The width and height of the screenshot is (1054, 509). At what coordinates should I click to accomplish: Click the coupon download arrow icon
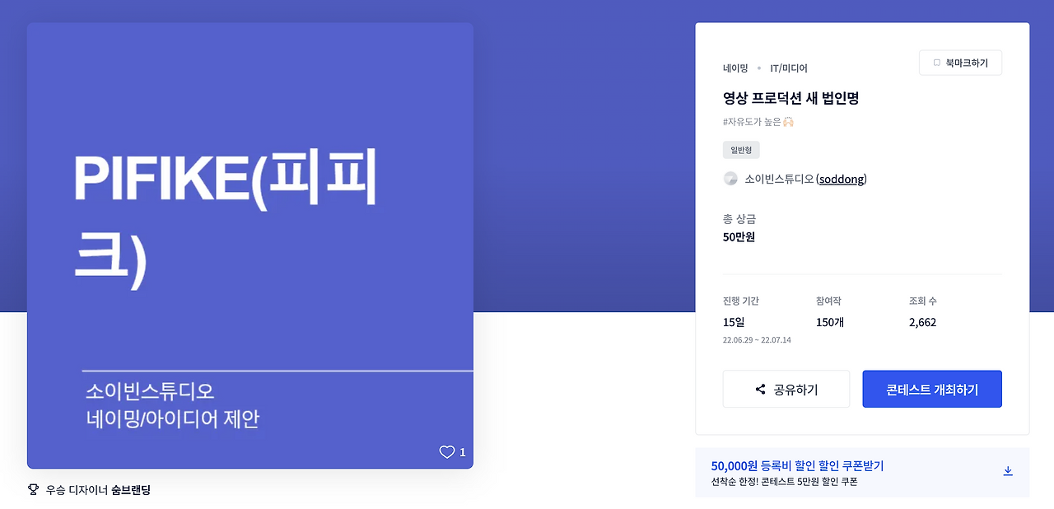(1008, 470)
